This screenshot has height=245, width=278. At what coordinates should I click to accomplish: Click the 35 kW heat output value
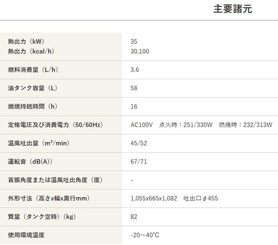click(134, 42)
